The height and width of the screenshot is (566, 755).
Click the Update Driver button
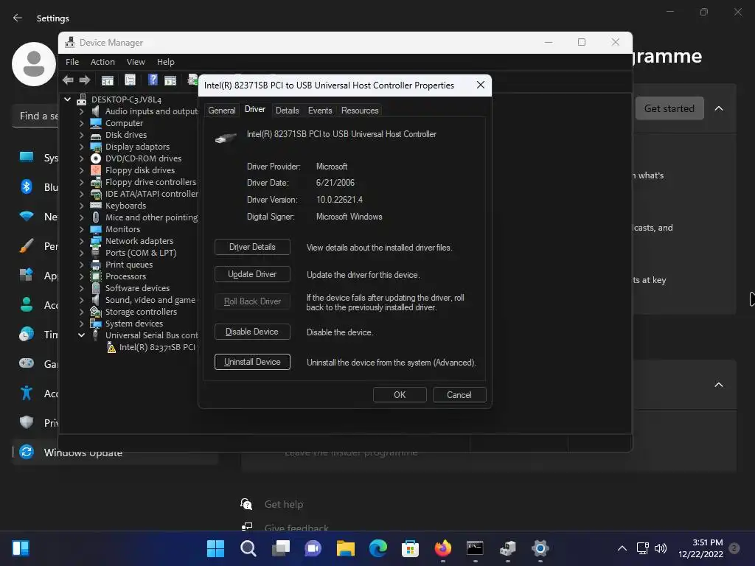pyautogui.click(x=252, y=274)
